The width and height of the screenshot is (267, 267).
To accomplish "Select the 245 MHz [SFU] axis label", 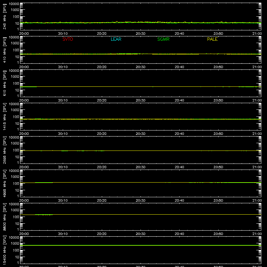I will 4,16.
